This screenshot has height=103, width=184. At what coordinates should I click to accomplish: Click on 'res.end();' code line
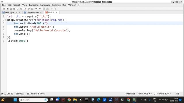(x=22, y=34)
